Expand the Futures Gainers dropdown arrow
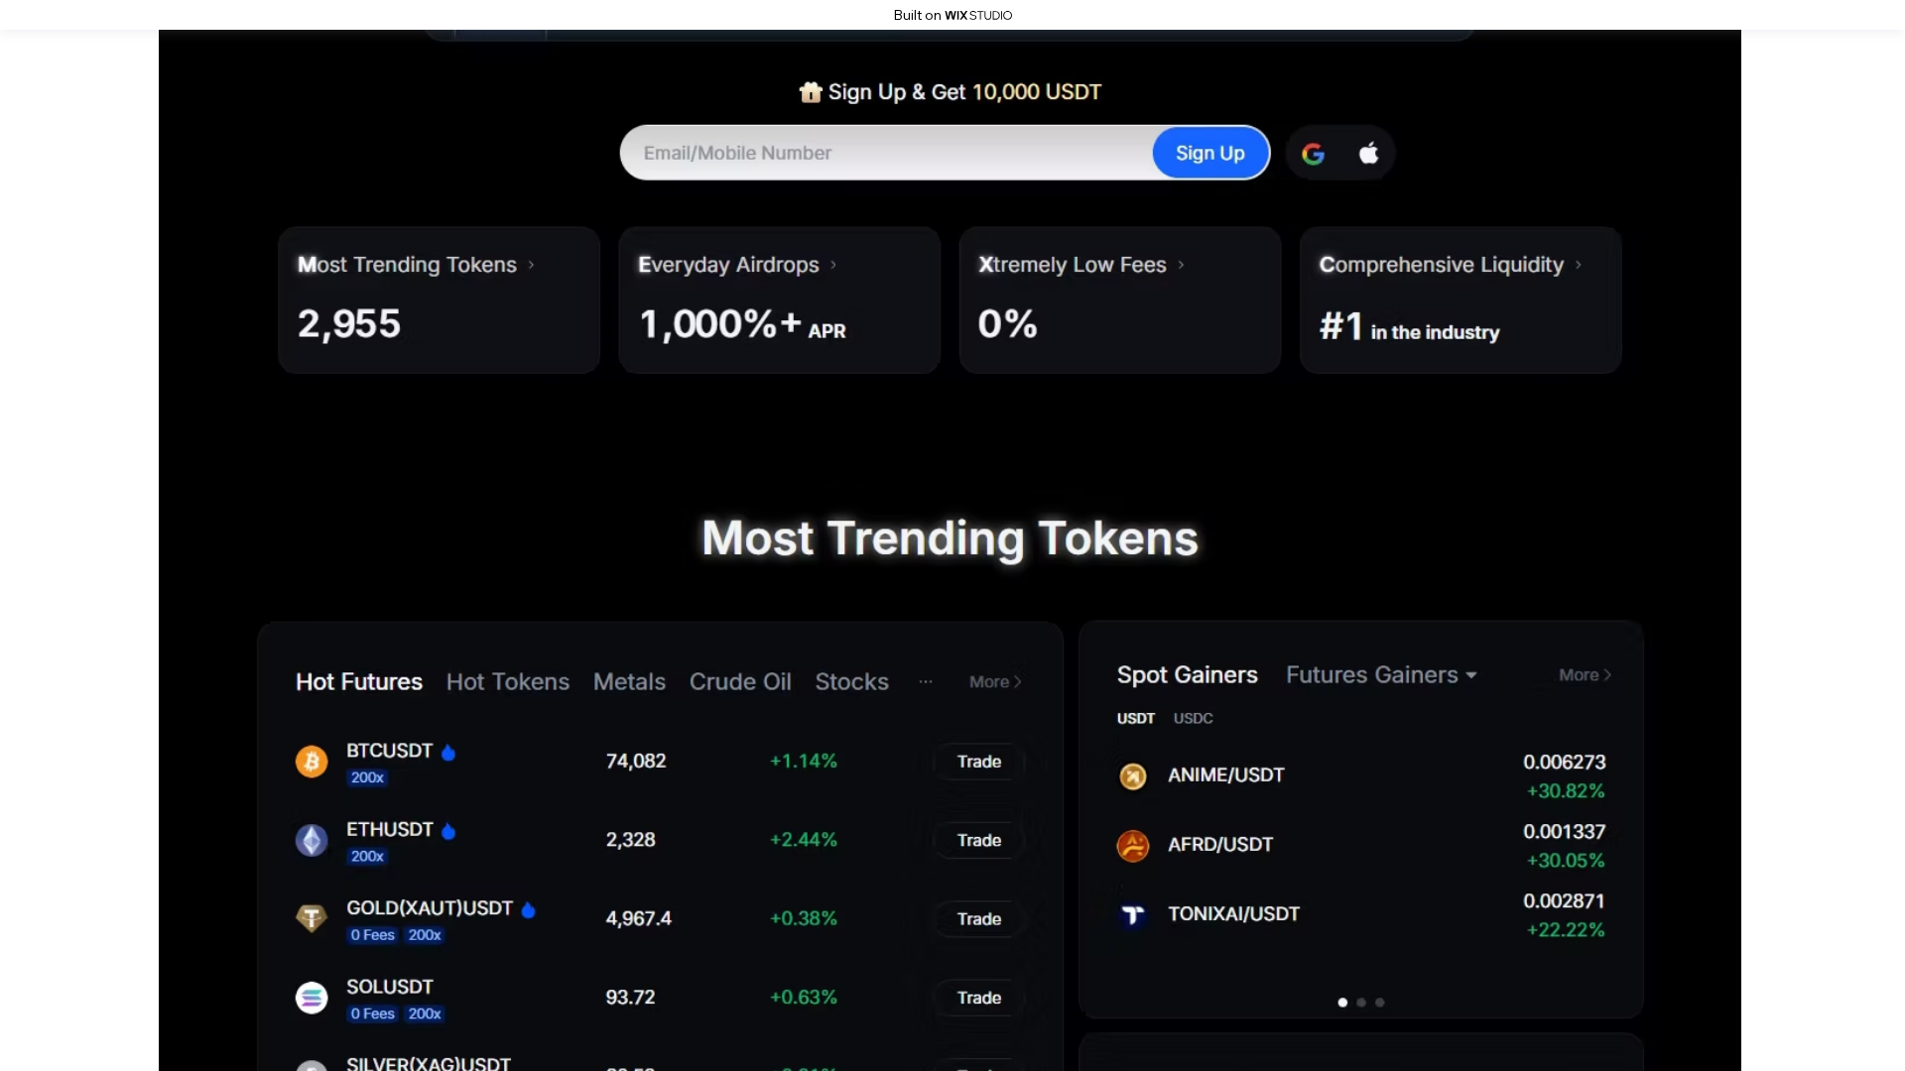1905x1071 pixels. pyautogui.click(x=1471, y=675)
